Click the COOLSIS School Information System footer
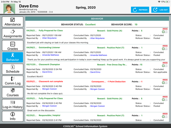 coord(85,126)
